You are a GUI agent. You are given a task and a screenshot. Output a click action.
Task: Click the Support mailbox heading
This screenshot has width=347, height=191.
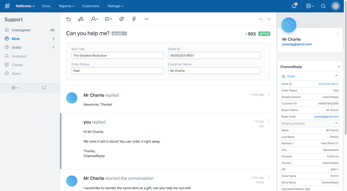[x=13, y=20]
